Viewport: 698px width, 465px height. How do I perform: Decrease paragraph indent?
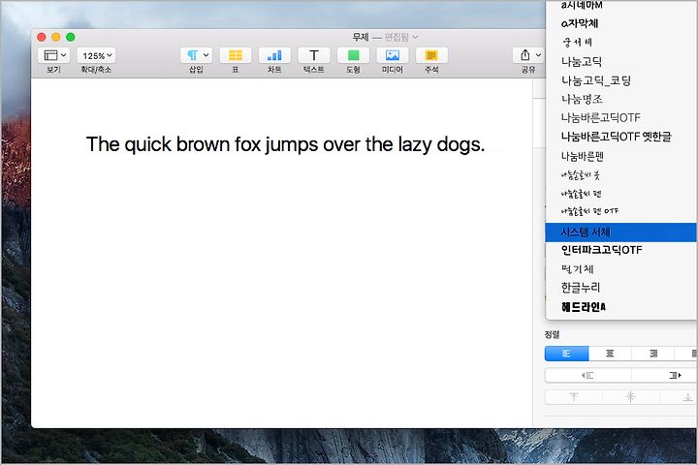588,375
